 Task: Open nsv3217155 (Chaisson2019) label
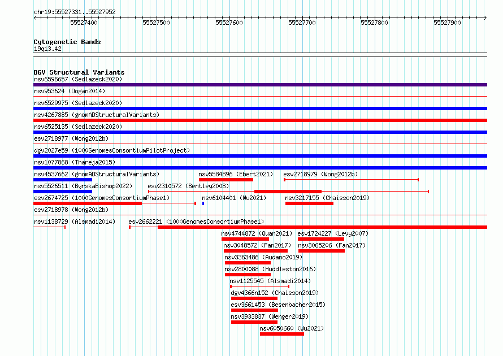(x=327, y=198)
